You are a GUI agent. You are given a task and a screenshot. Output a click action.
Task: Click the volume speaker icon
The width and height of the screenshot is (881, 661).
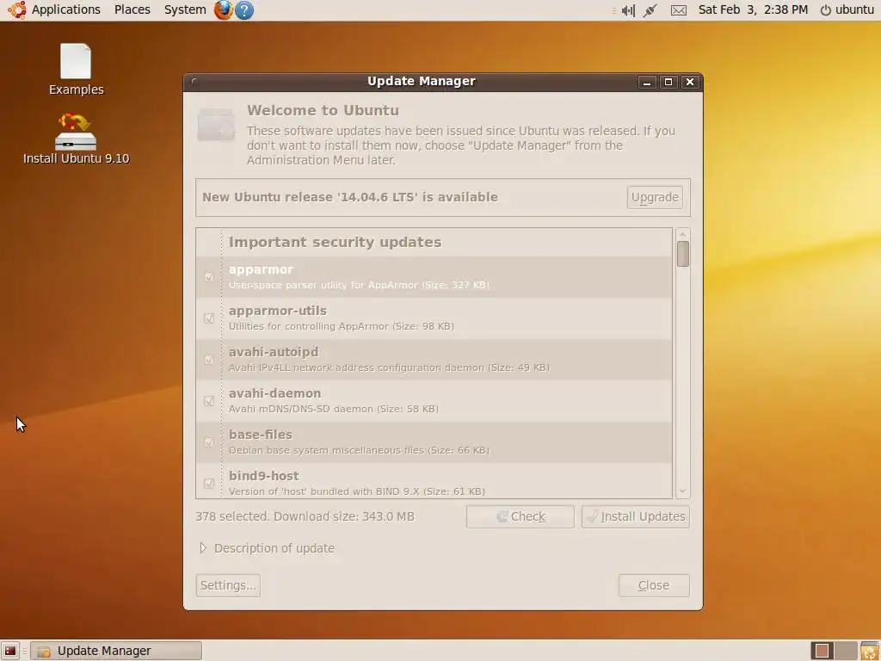tap(628, 10)
